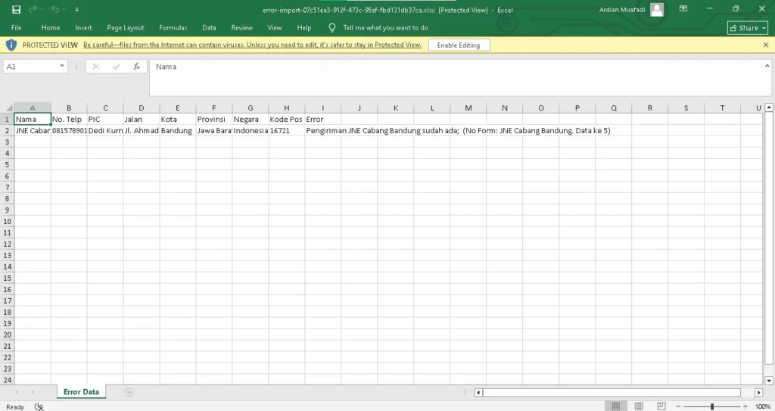Click the zoom in plus button
The width and height of the screenshot is (775, 411).
point(745,406)
